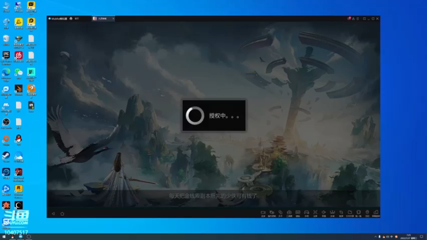This screenshot has height=240, width=427.
Task: Show hidden system tray icons chevron
Action: click(376, 237)
